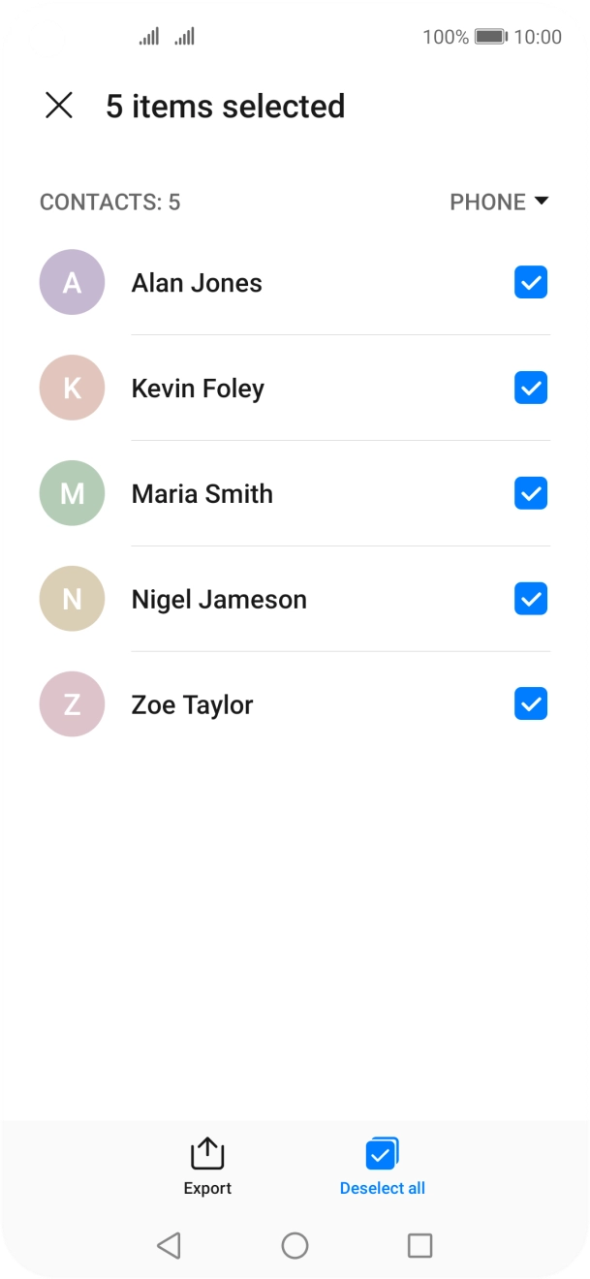Tap the battery status indicator
The width and height of the screenshot is (590, 1279).
coord(491,37)
